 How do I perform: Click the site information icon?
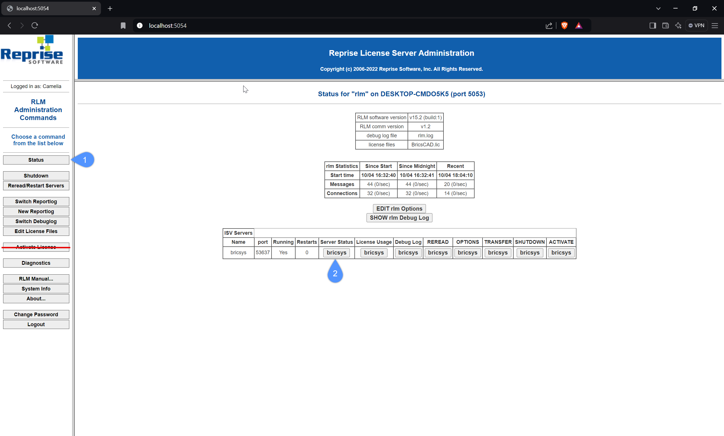pos(140,25)
